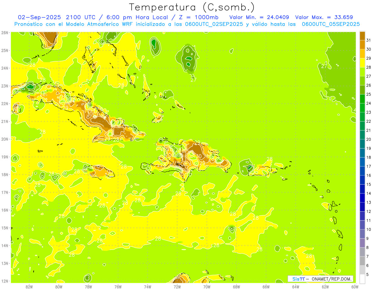Image resolution: width=377 pixels, height=291 pixels.
Task: Click the 15N latitude label
Action: click(x=5, y=228)
